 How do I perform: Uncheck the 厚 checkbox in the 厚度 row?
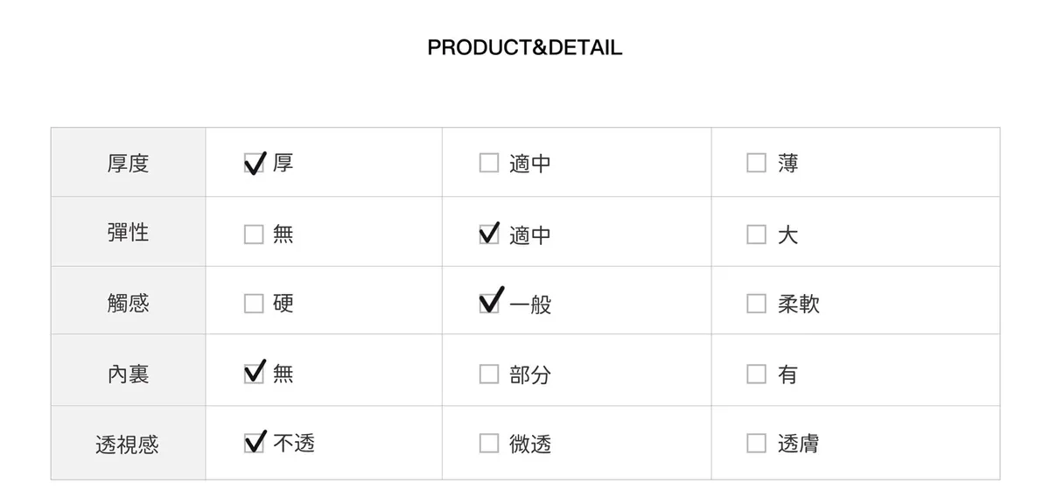pos(254,164)
